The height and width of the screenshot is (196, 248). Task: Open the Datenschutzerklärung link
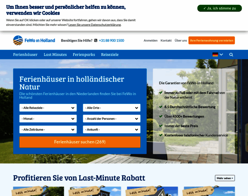tap(95, 25)
